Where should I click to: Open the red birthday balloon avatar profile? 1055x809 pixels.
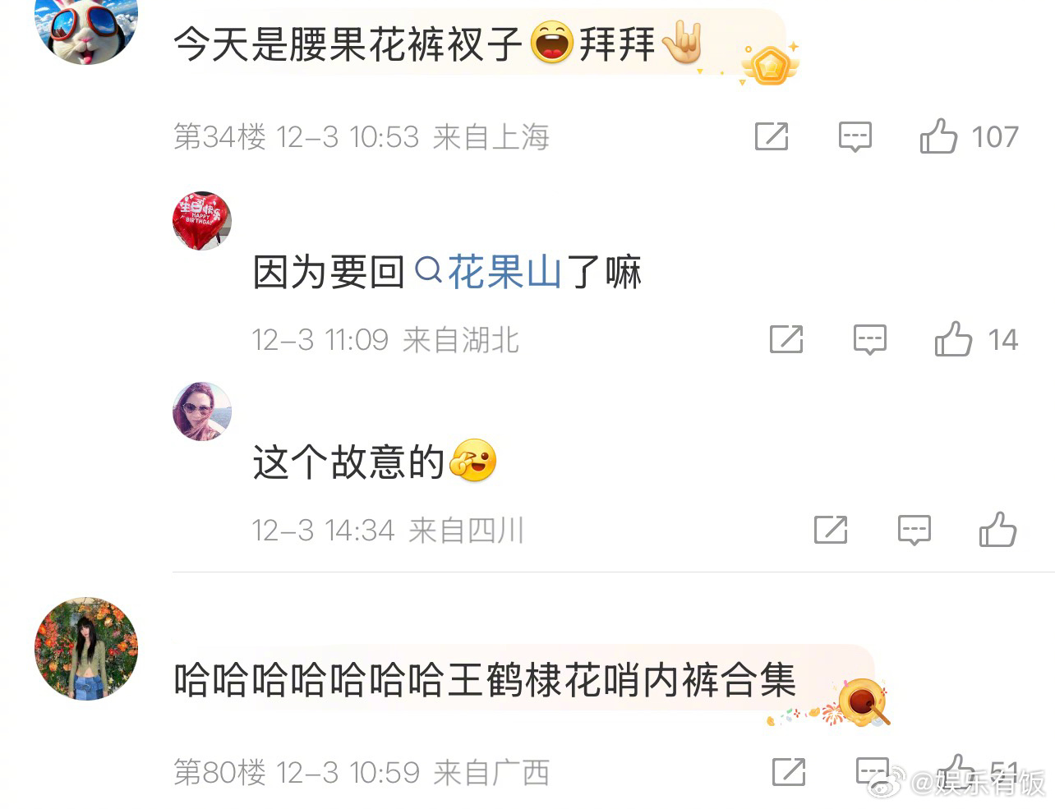[x=202, y=221]
